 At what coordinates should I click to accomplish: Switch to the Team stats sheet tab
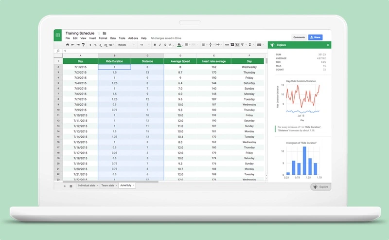coord(108,185)
